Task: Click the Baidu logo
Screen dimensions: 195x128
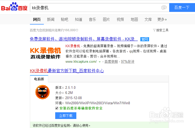Action: 14,6
